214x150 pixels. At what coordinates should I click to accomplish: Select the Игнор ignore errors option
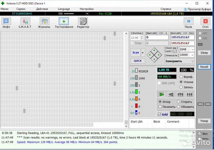point(160,102)
